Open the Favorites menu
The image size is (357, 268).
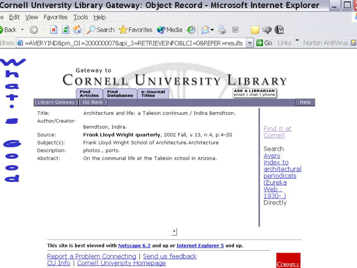point(55,17)
